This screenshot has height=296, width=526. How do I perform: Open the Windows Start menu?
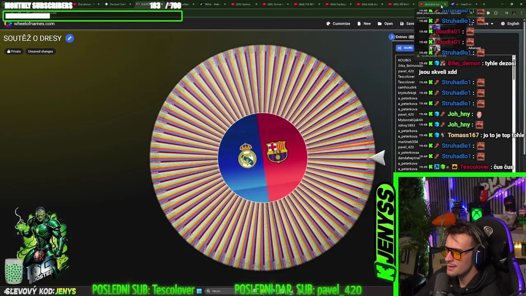(199, 291)
